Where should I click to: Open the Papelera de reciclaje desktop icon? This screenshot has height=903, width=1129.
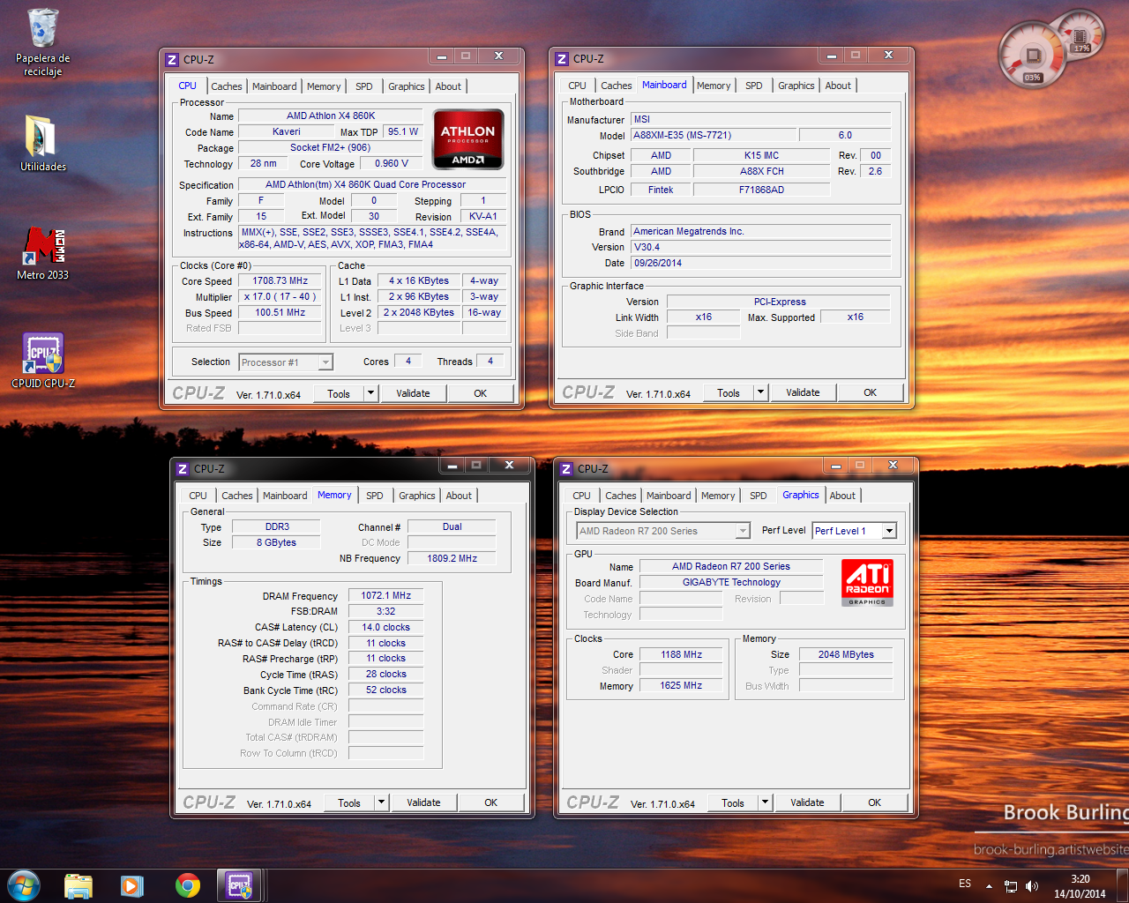[x=42, y=42]
